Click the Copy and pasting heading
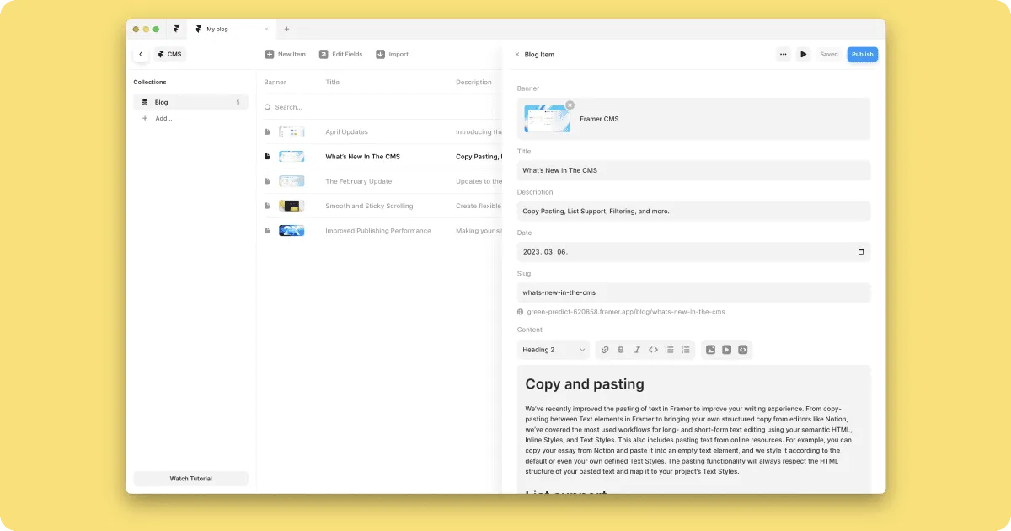 (x=585, y=384)
